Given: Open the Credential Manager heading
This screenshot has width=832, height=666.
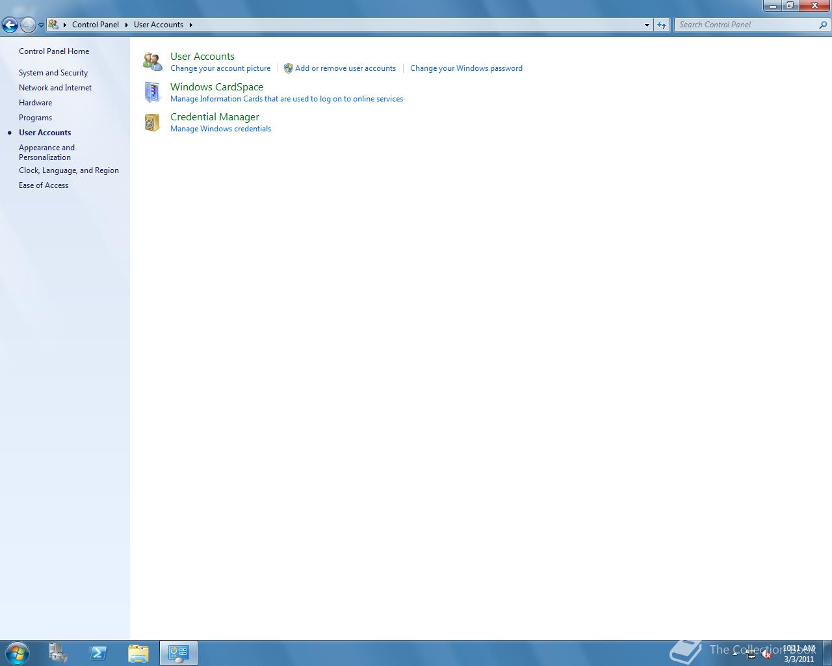Looking at the screenshot, I should coord(214,117).
